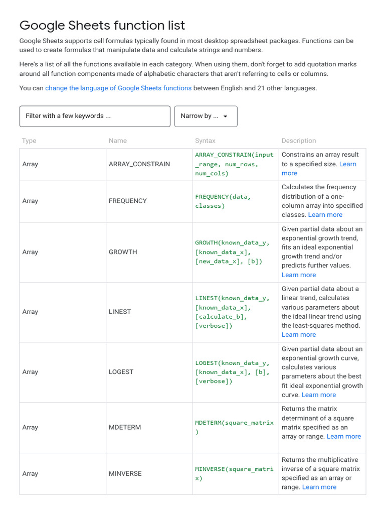The height and width of the screenshot is (514, 385).
Task: Open Learn more link for ARRAY_CONSTRAIN
Action: click(x=347, y=164)
